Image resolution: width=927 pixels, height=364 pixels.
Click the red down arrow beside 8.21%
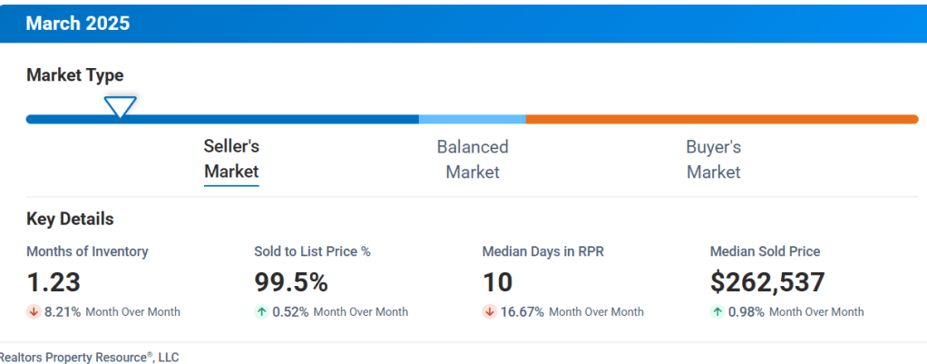coord(34,311)
